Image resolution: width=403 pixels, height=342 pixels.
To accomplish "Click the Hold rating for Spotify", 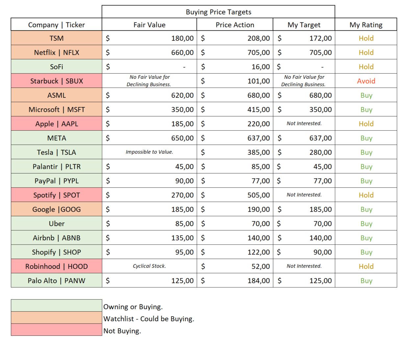I will point(366,195).
